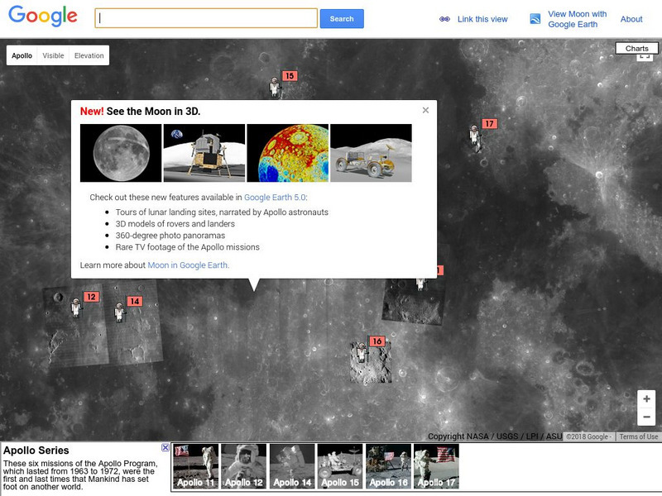
Task: Click 'Rare TV footage of the Apollo missions' text
Action: [x=188, y=247]
